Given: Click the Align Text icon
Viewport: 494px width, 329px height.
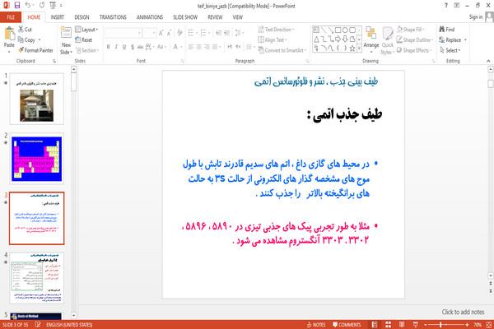Looking at the screenshot, I should pos(261,39).
